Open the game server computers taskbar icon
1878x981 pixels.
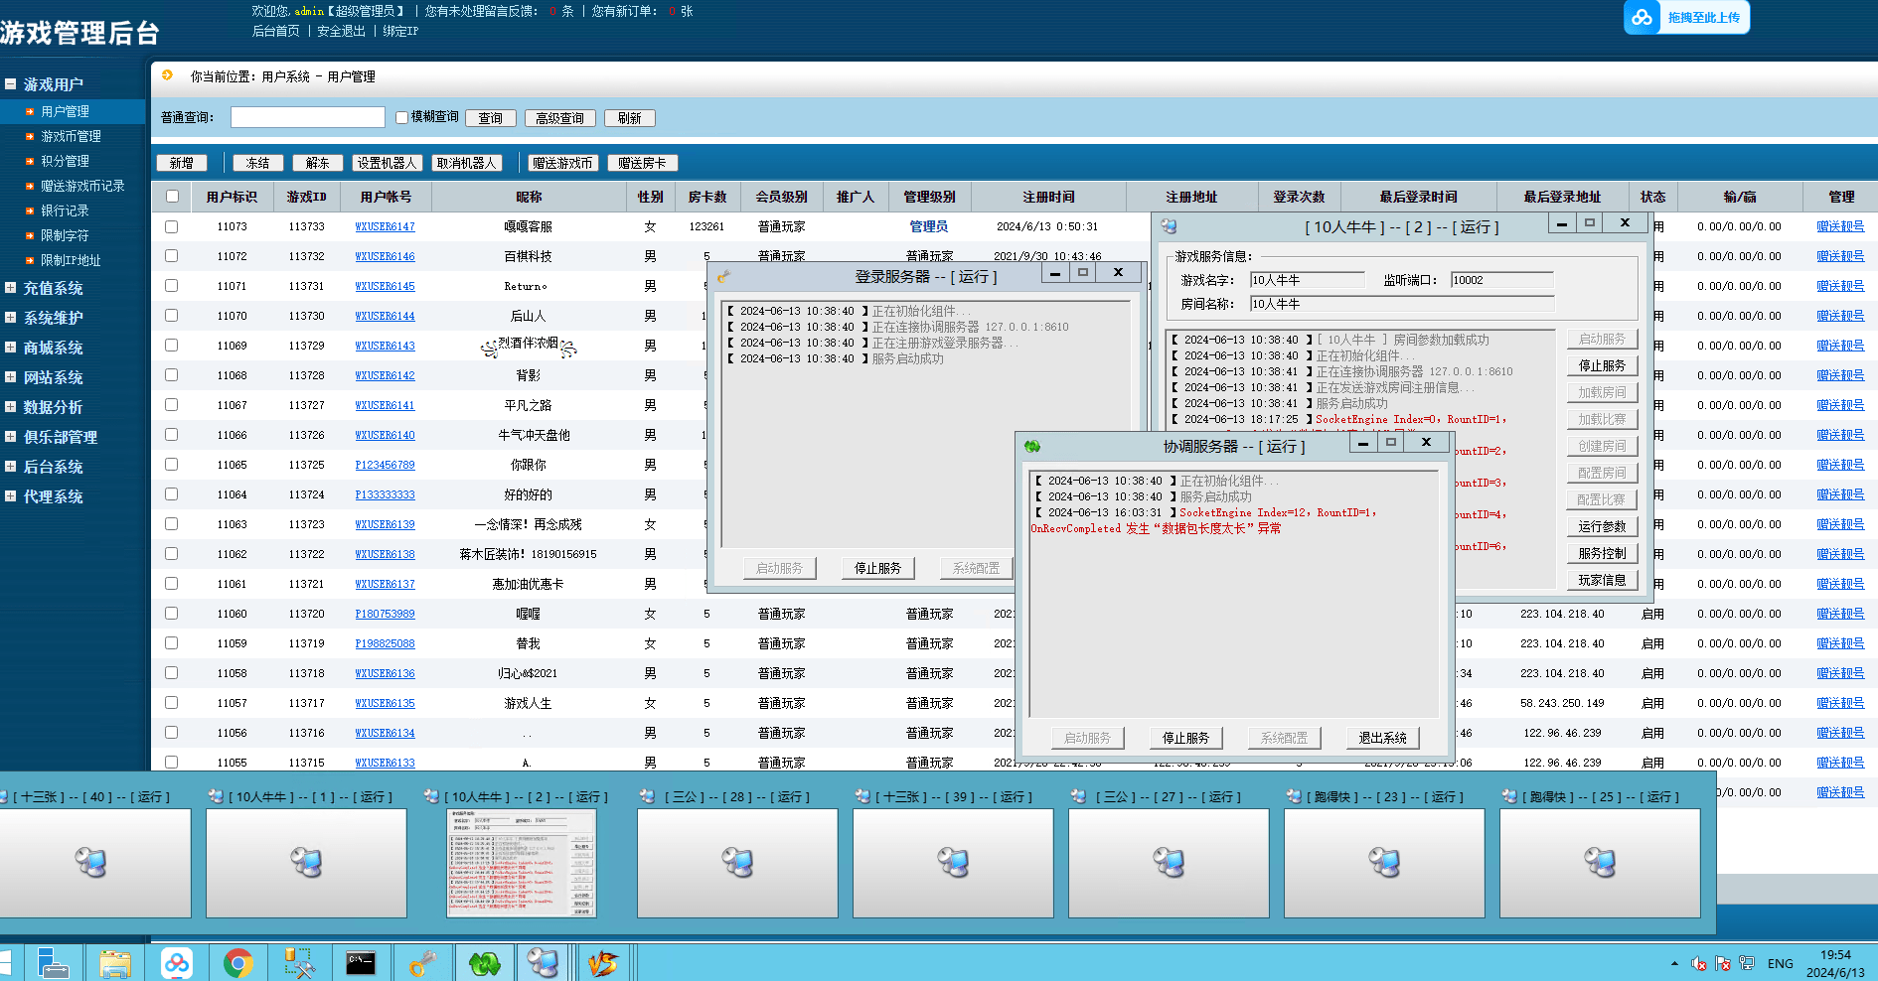(544, 962)
